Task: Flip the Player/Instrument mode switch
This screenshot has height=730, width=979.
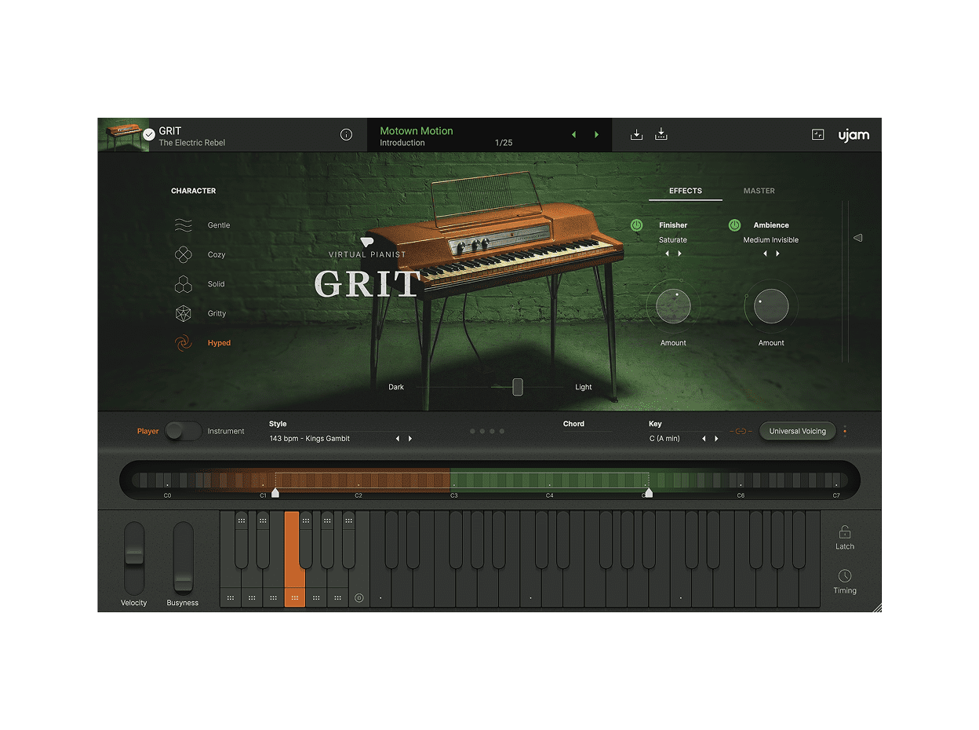Action: point(183,431)
